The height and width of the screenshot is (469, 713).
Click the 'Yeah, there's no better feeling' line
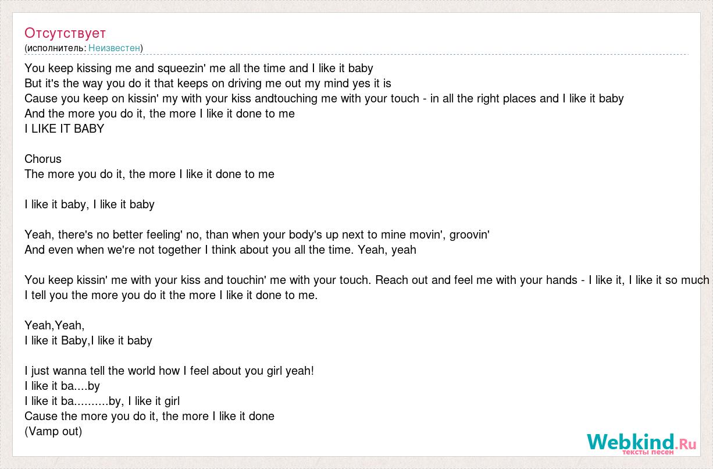(x=257, y=234)
